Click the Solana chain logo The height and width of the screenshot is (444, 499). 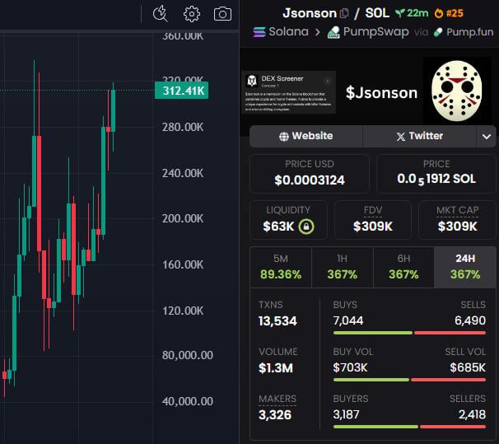pyautogui.click(x=259, y=32)
